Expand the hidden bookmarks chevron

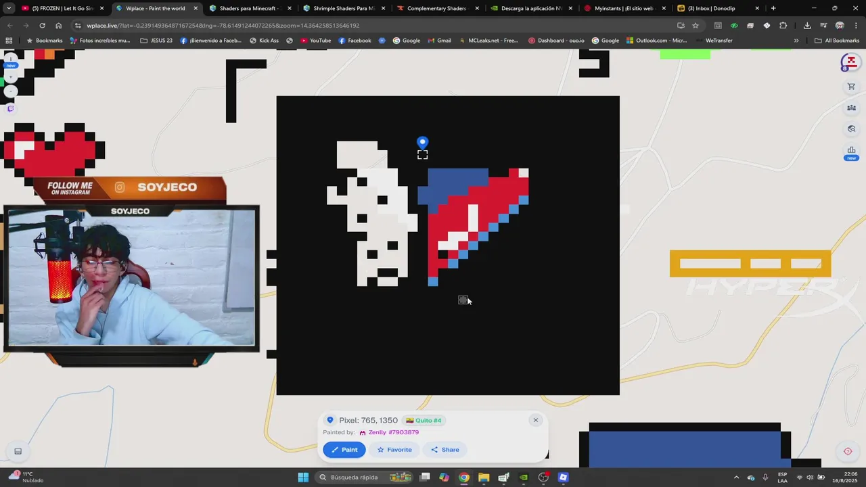(x=796, y=41)
